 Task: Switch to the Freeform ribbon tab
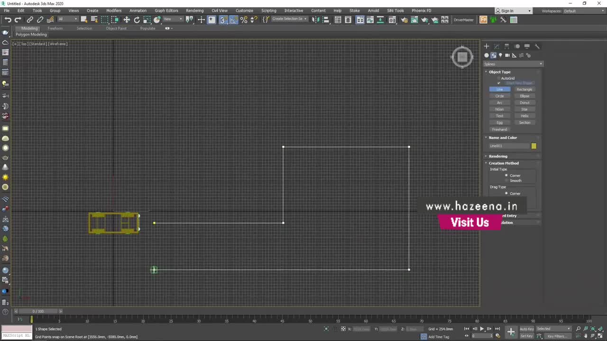[55, 28]
